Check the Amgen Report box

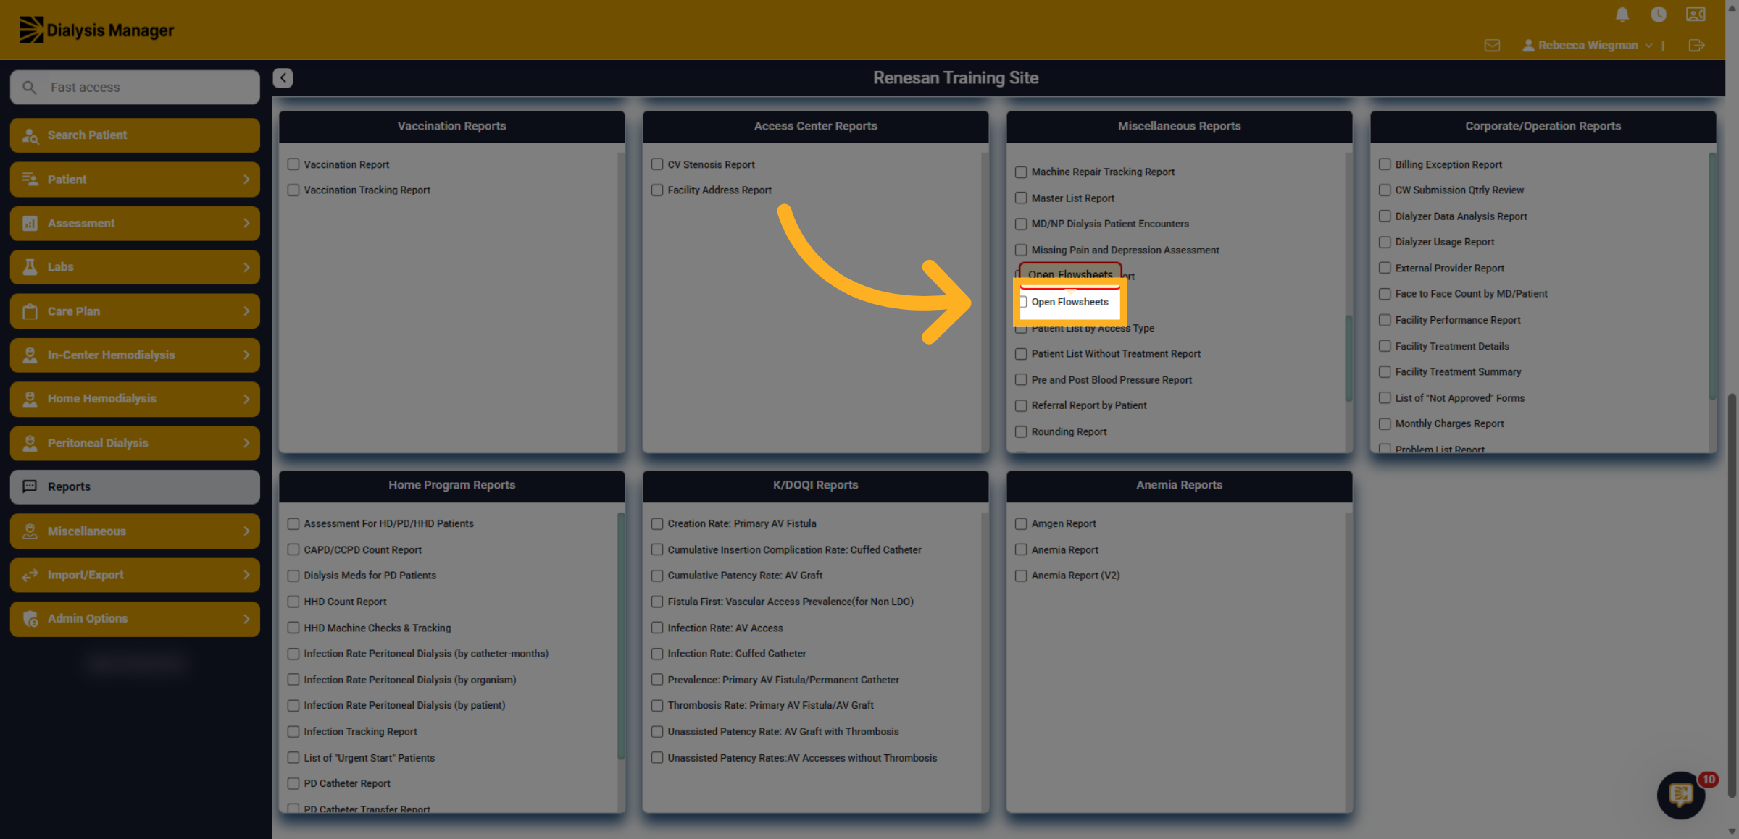point(1021,523)
